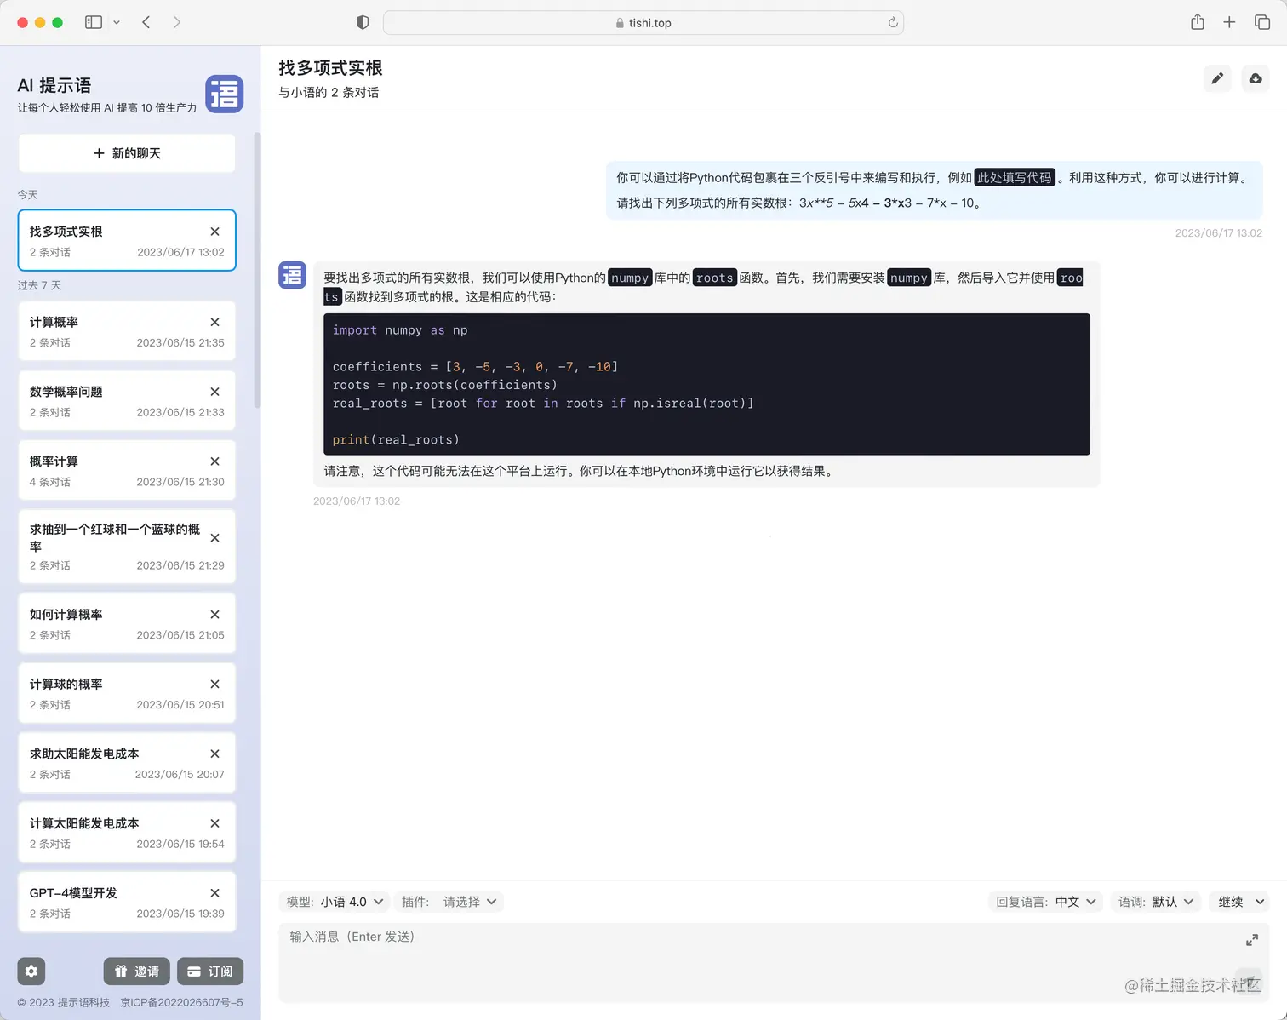
Task: Open the 数学概率问题 conversation
Action: pos(127,401)
